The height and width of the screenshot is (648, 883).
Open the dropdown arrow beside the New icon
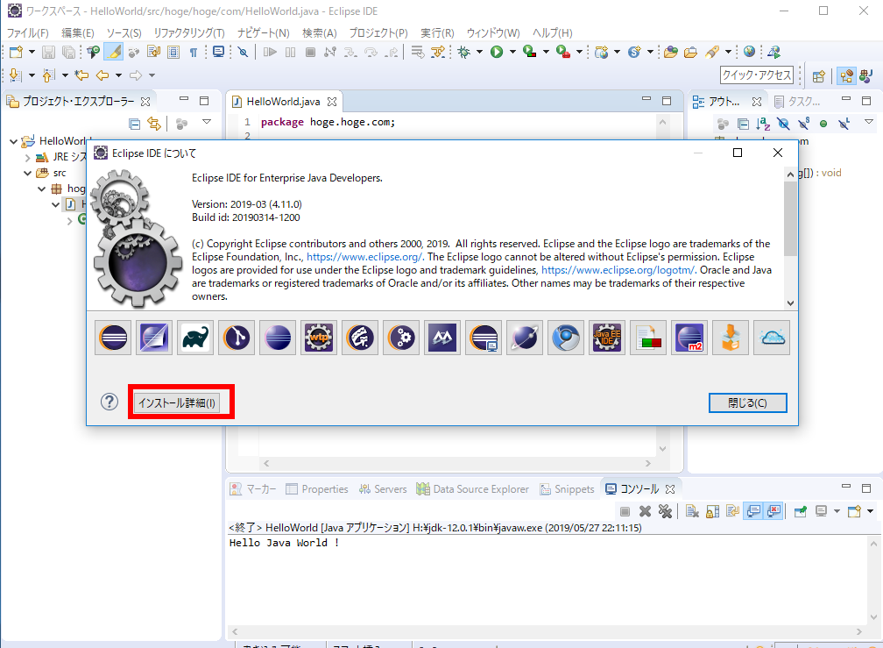click(x=32, y=52)
